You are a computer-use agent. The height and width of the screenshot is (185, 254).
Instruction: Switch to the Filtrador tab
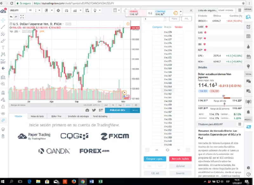coord(18,116)
